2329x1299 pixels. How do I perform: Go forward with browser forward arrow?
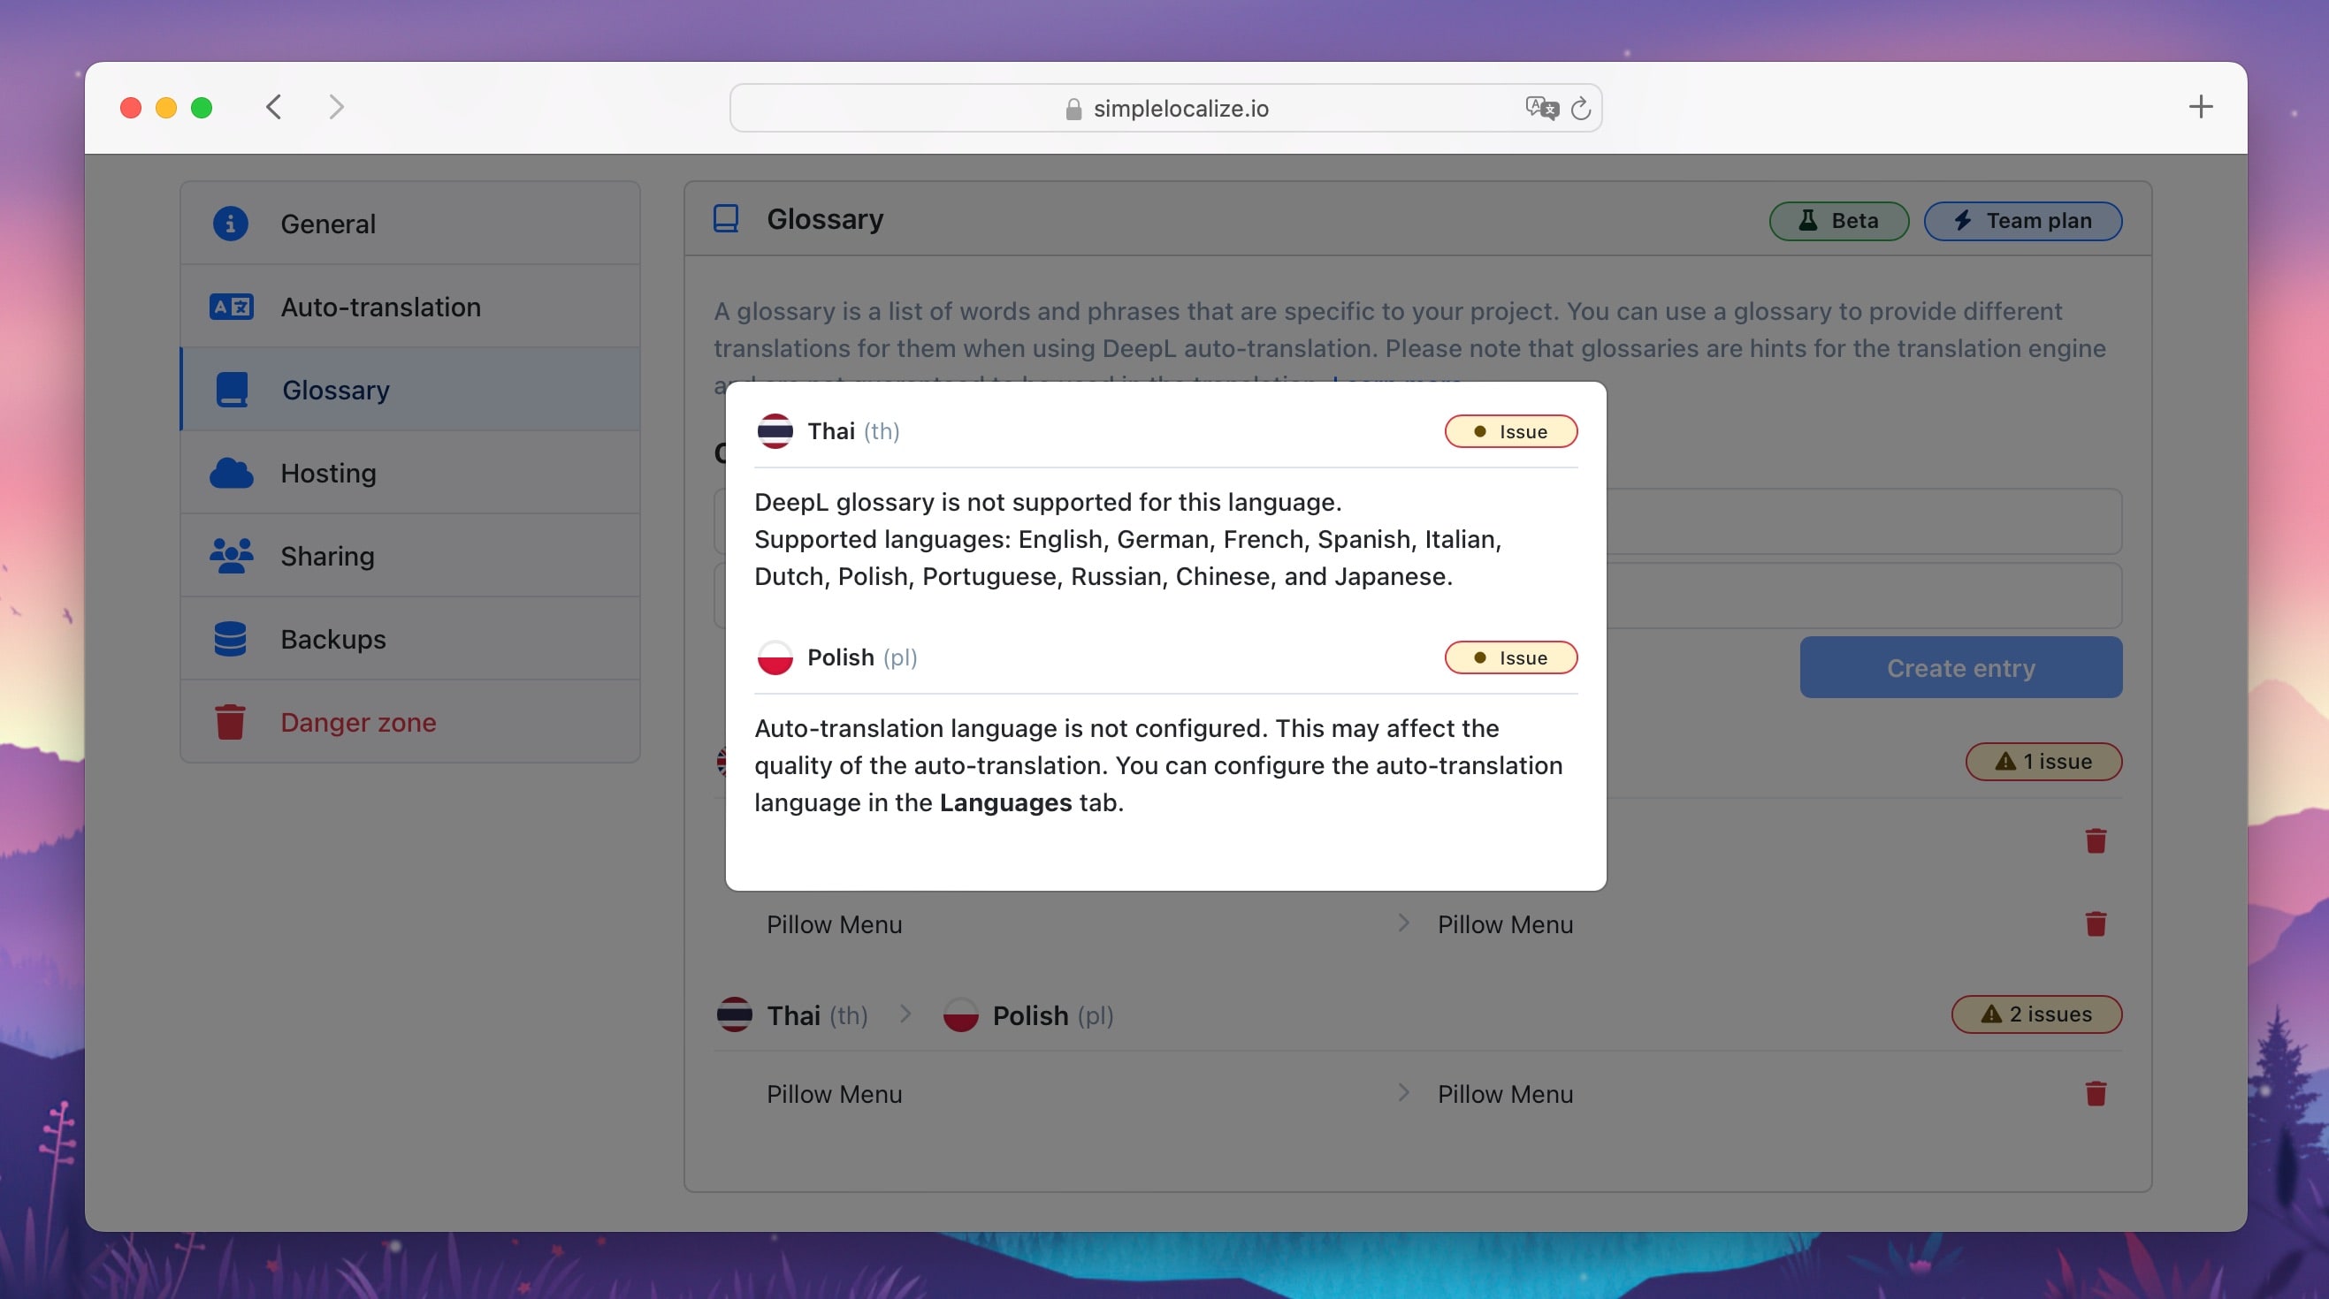pyautogui.click(x=336, y=108)
